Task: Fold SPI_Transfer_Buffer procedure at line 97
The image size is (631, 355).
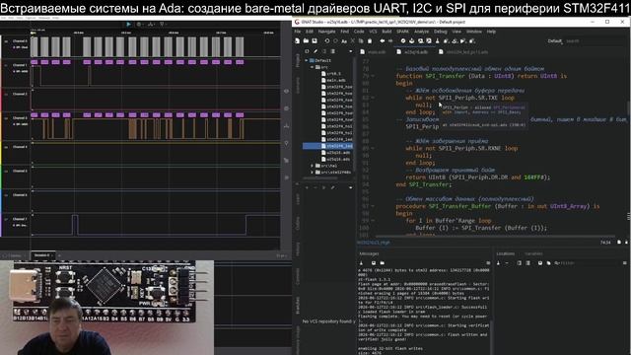Action: (x=373, y=206)
